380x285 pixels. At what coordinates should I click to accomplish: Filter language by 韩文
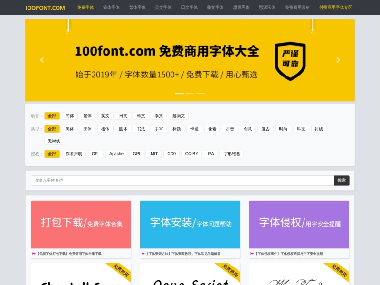click(x=141, y=116)
